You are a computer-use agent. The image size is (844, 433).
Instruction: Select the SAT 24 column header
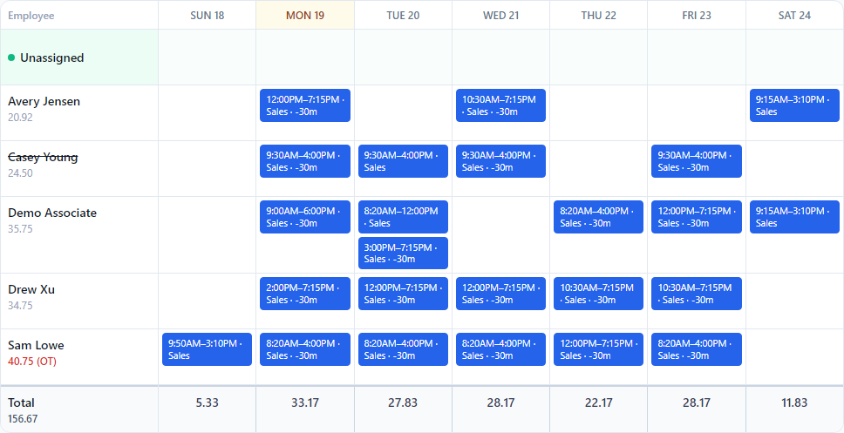(794, 15)
